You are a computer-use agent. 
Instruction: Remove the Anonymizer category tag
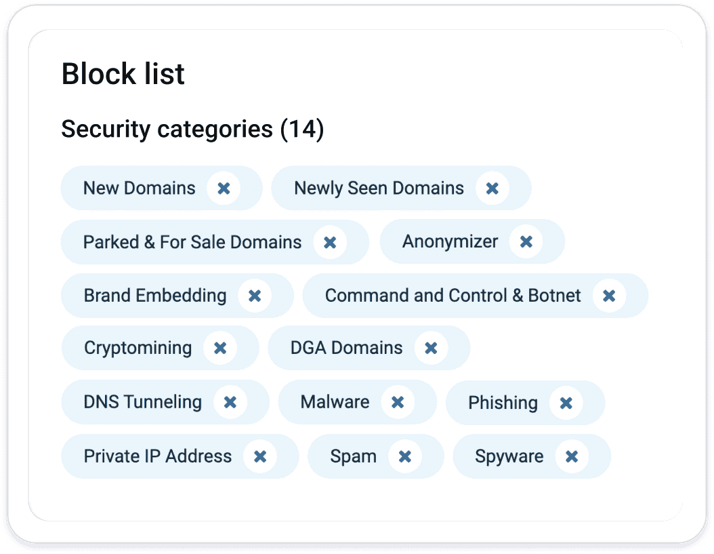pyautogui.click(x=526, y=241)
